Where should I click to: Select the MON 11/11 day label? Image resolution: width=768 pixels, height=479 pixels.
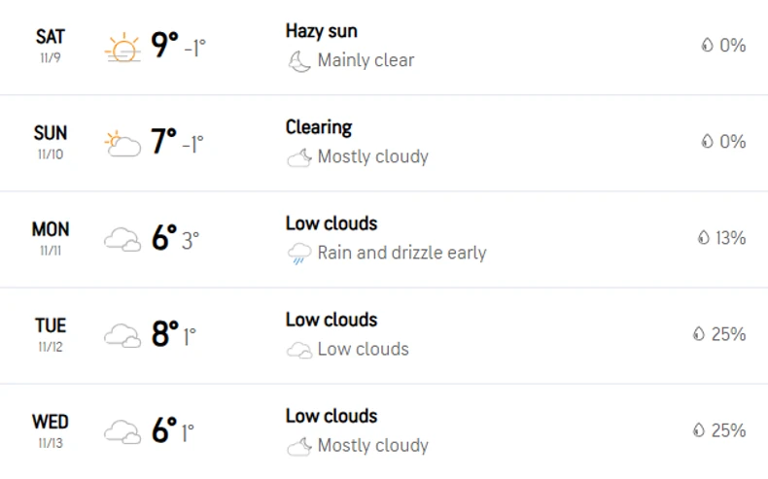(51, 237)
